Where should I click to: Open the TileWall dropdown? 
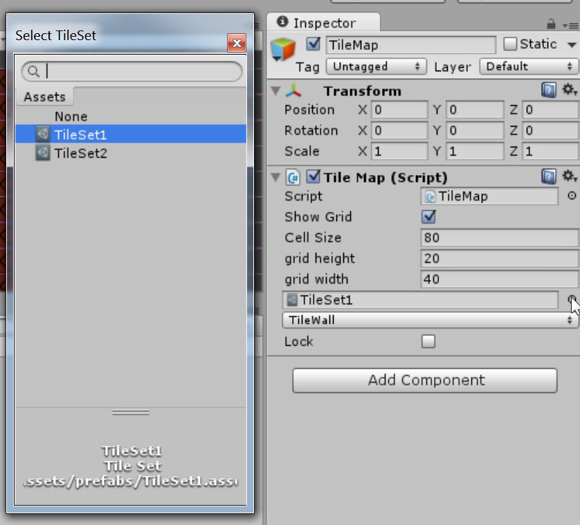point(431,320)
